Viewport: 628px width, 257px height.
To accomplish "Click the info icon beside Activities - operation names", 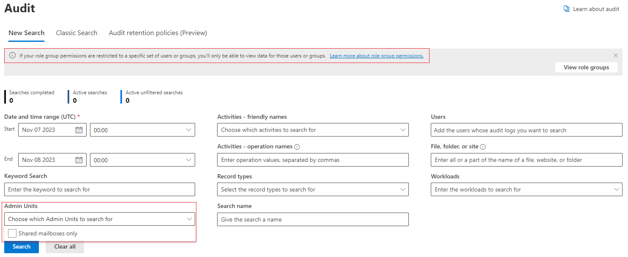I will pyautogui.click(x=297, y=147).
